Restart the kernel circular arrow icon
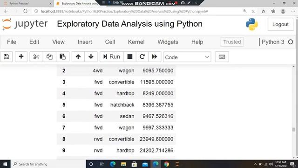The image size is (298, 168). click(142, 56)
